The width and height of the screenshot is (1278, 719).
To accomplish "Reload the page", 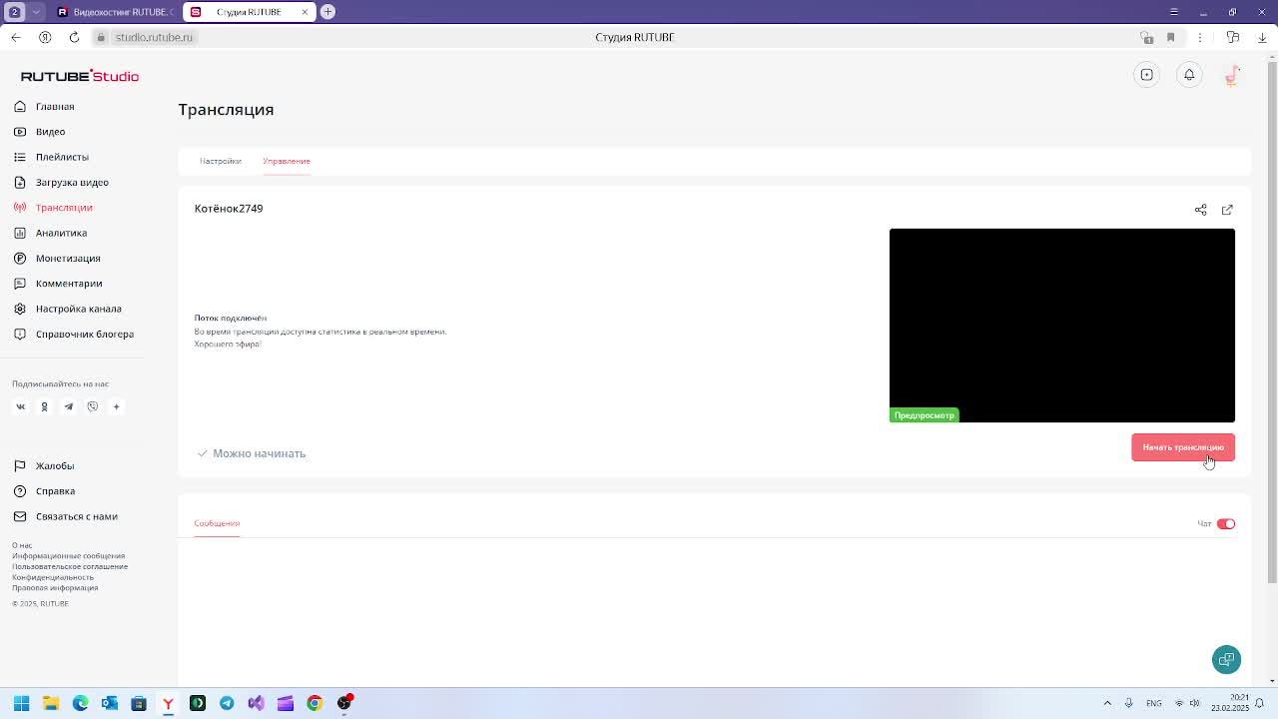I will [x=74, y=37].
